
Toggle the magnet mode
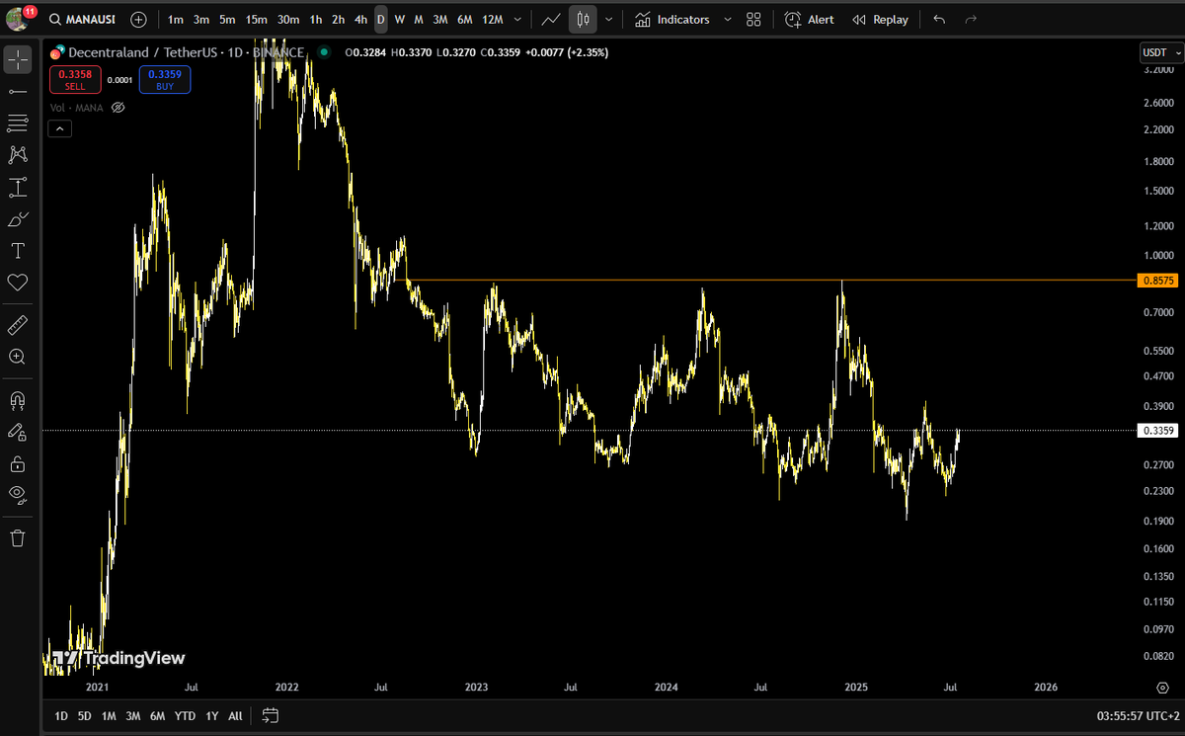coord(18,400)
